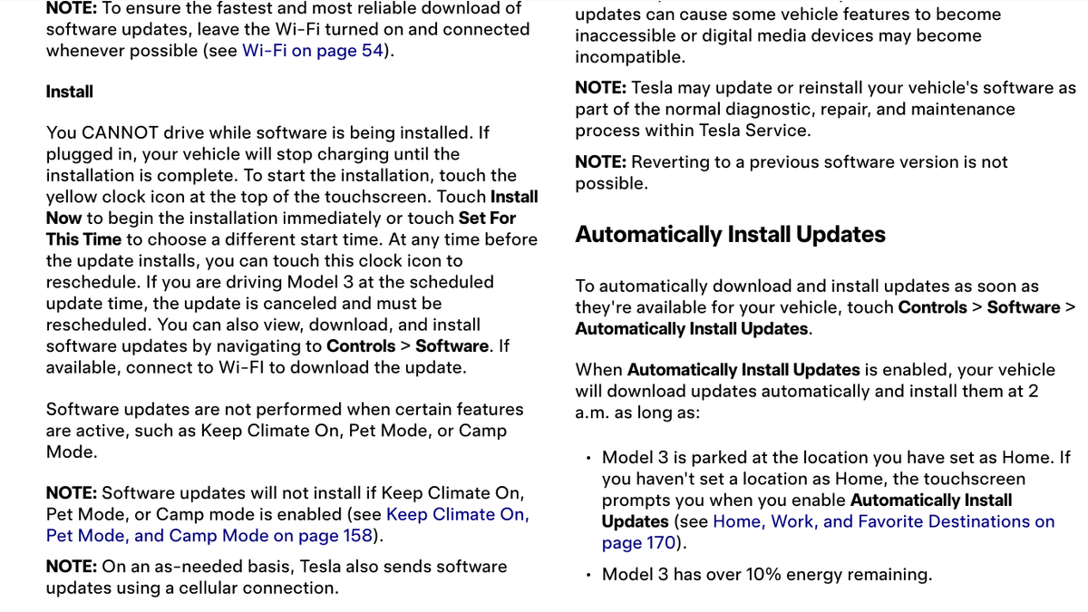Viewport: 1088px width, 612px height.
Task: Click the bold 'Set For This Time' text
Action: [x=281, y=228]
